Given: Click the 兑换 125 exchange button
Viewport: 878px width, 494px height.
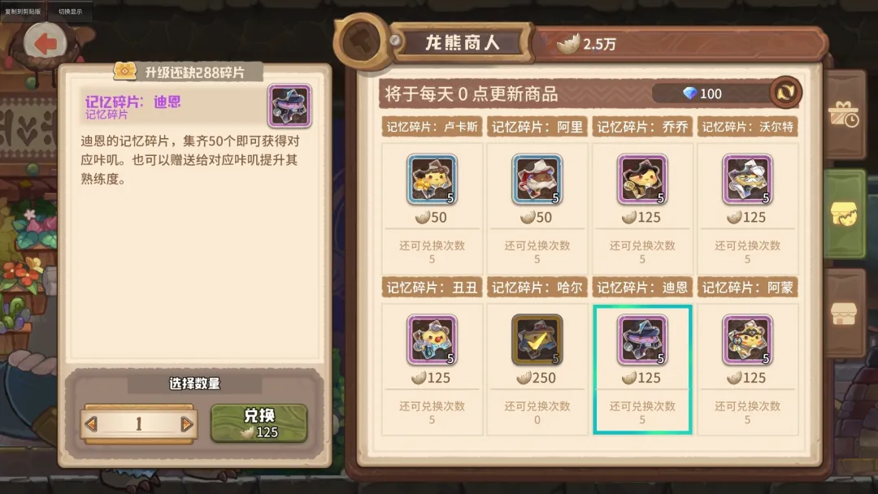Looking at the screenshot, I should (259, 423).
